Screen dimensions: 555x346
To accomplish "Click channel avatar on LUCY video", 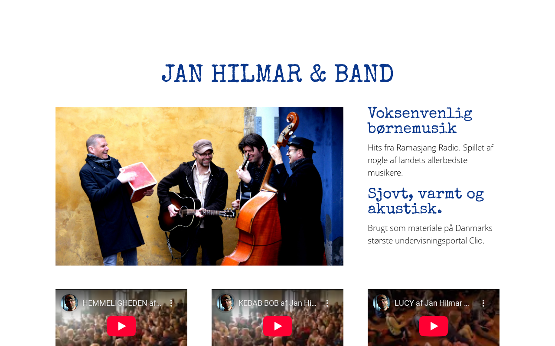I will [382, 303].
